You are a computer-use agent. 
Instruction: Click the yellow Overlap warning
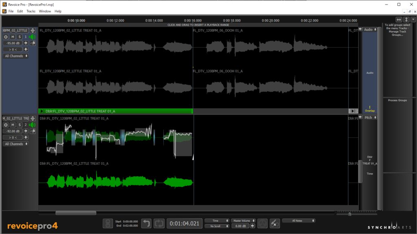pos(370,109)
